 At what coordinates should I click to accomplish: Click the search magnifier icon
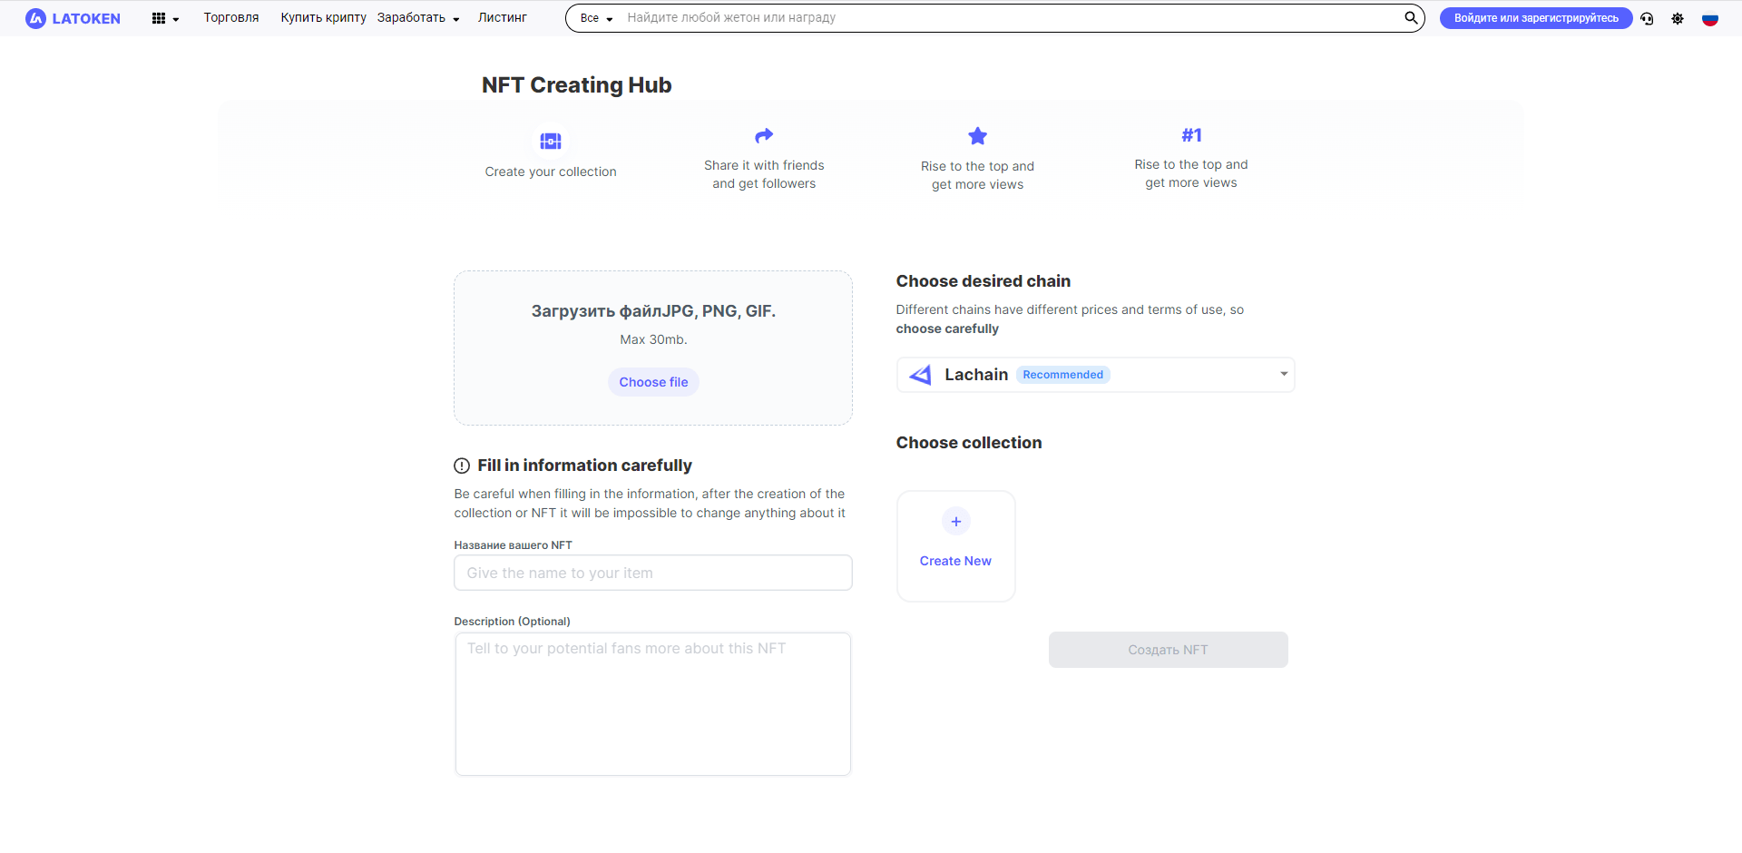(1411, 17)
